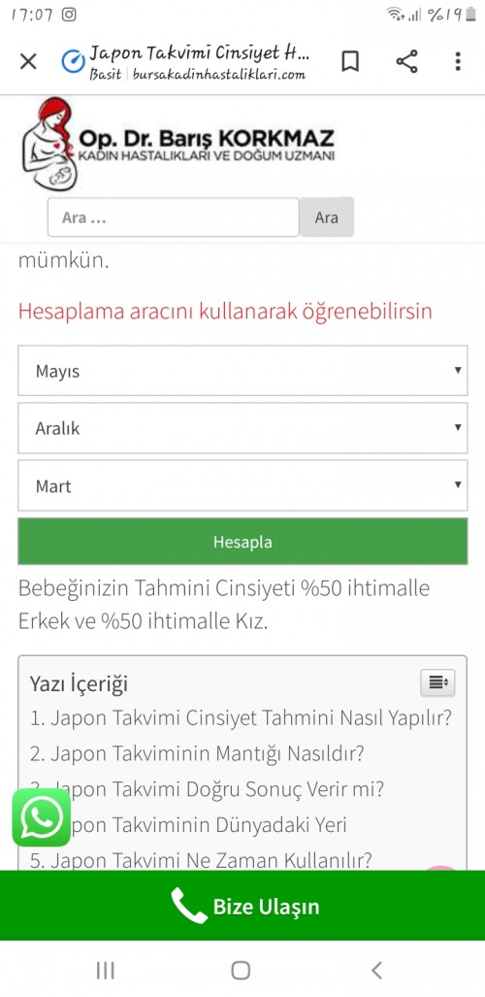Focus the Ara search input field

[174, 217]
